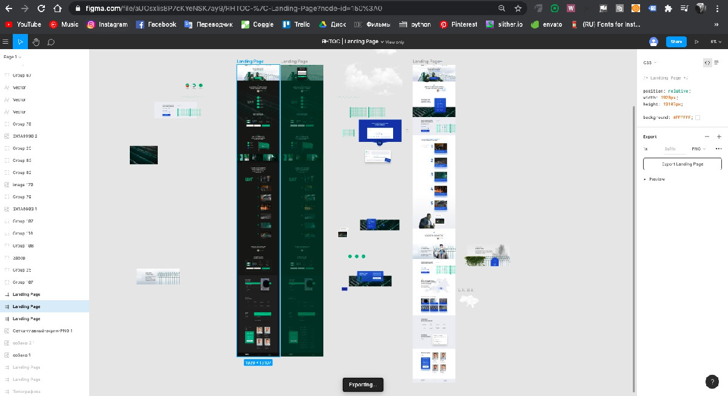Image resolution: width=728 pixels, height=396 pixels.
Task: Open export more options ellipsis
Action: [719, 149]
